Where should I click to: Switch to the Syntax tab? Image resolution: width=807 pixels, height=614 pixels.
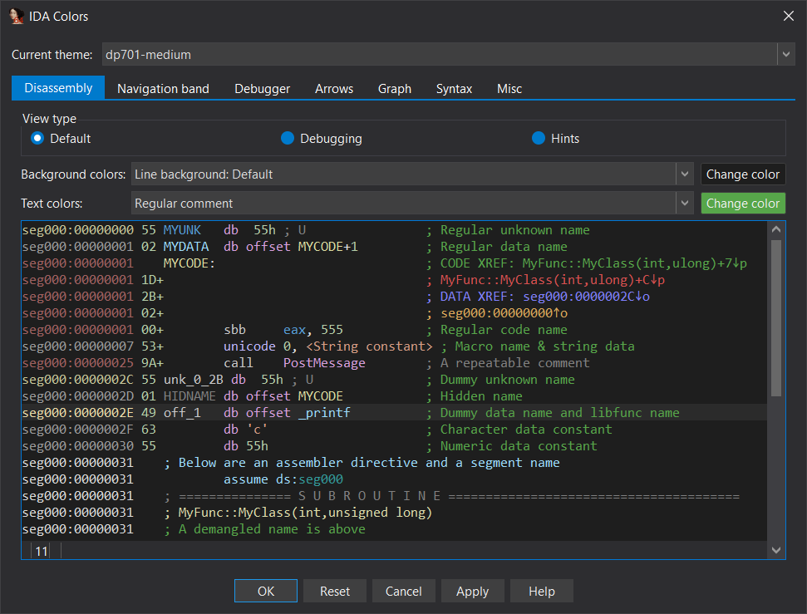tap(454, 88)
